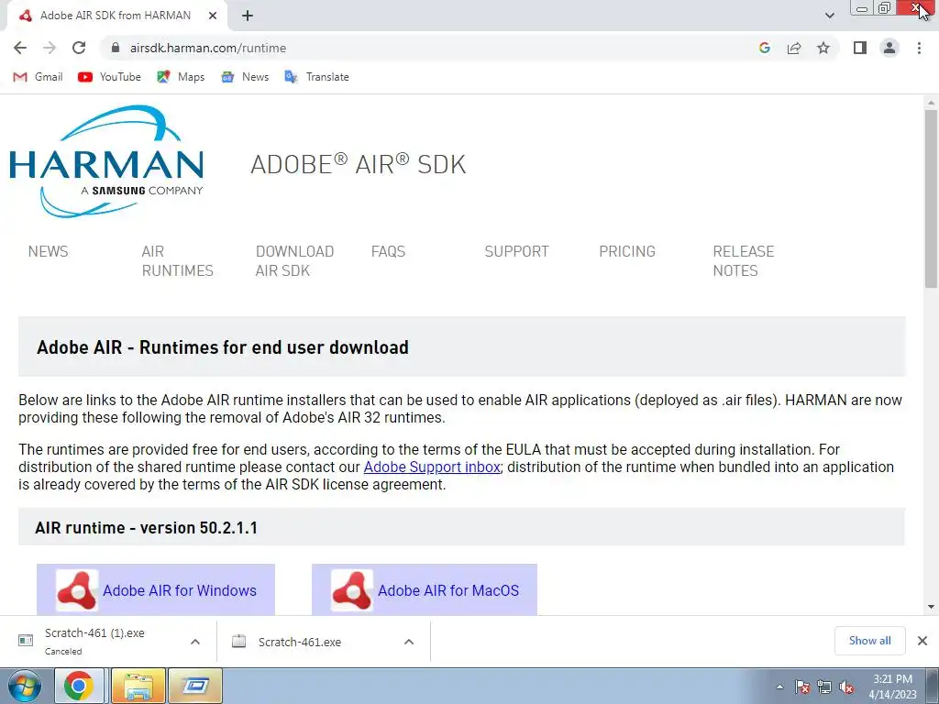The width and height of the screenshot is (939, 704).
Task: Open YouTube bookmark
Action: click(x=110, y=77)
